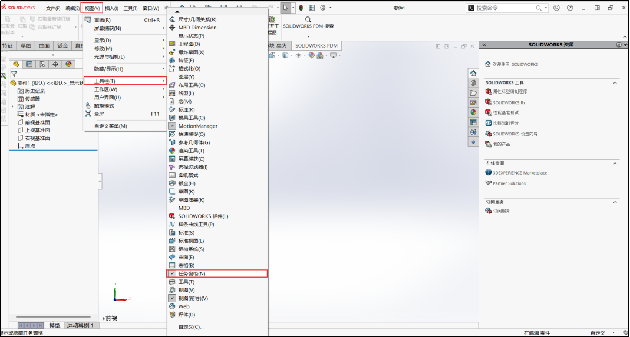Click the filter funnel icon in feature tree
Screen dimensions: 630x337
pyautogui.click(x=14, y=74)
